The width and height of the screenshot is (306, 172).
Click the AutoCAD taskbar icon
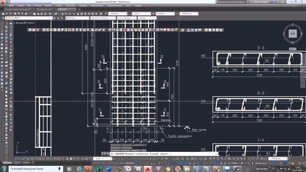click(x=148, y=169)
